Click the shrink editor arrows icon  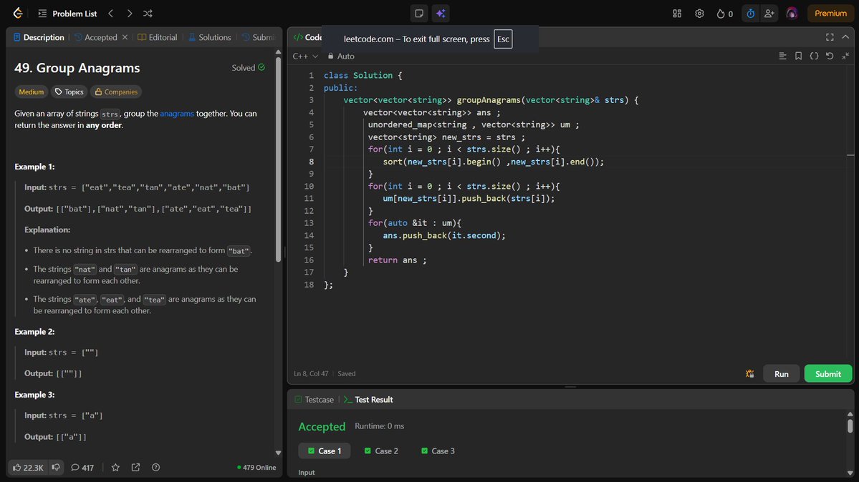pyautogui.click(x=845, y=56)
